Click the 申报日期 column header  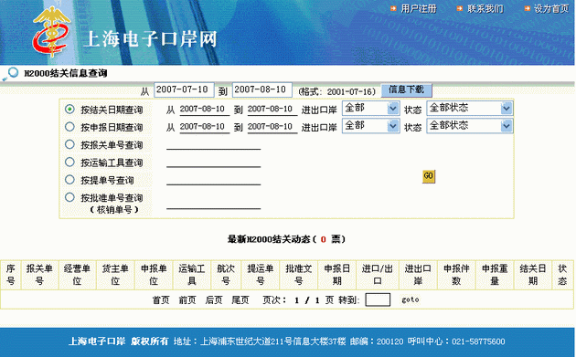pyautogui.click(x=336, y=275)
